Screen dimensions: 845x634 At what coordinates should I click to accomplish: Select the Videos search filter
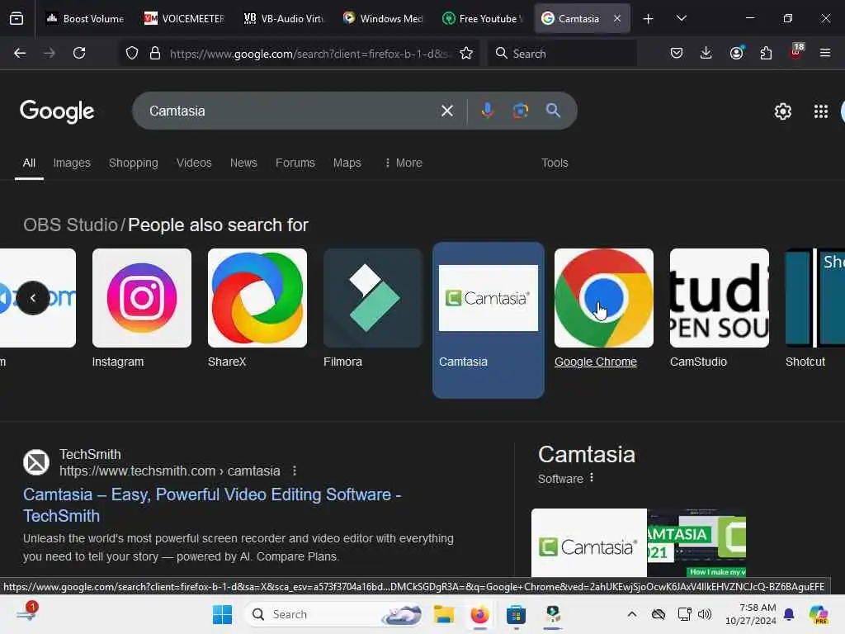[194, 163]
